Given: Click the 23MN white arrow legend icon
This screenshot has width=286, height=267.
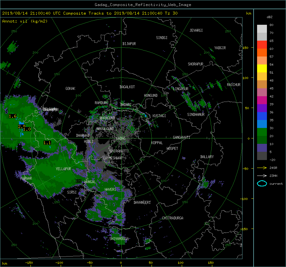Looking at the screenshot, I should [262, 176].
